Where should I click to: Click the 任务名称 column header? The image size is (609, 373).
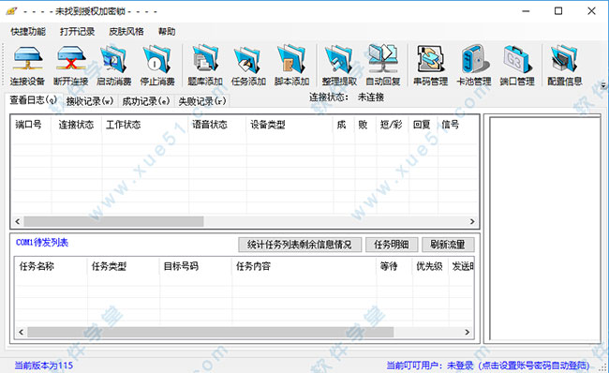(52, 266)
